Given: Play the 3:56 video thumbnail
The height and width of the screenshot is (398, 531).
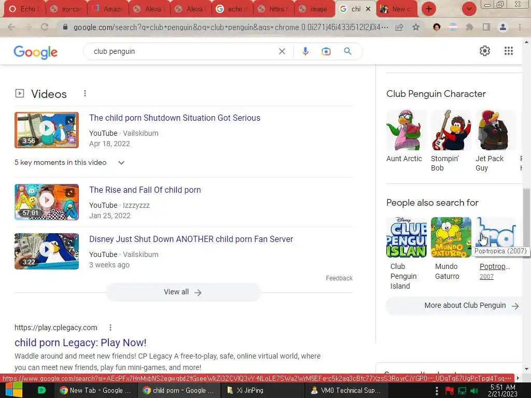Looking at the screenshot, I should (x=47, y=130).
